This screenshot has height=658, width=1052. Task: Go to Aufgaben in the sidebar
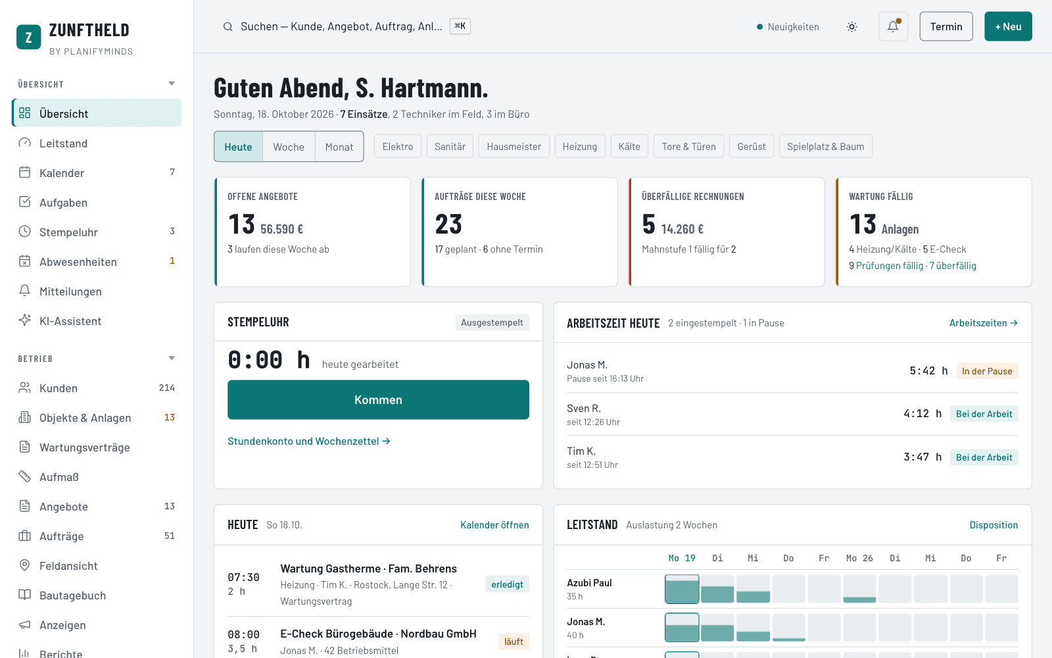tap(97, 203)
